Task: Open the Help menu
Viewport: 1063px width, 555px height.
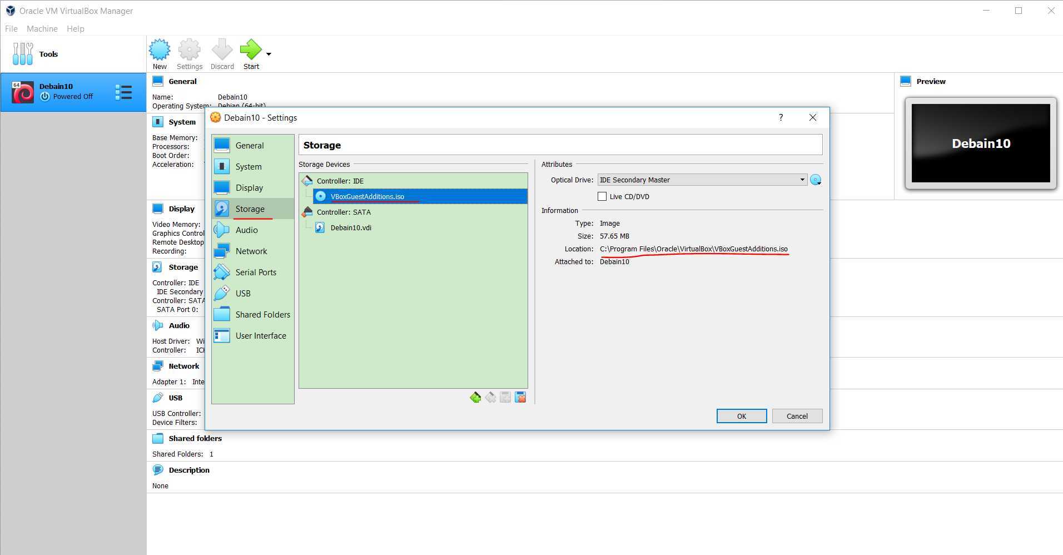Action: [76, 28]
